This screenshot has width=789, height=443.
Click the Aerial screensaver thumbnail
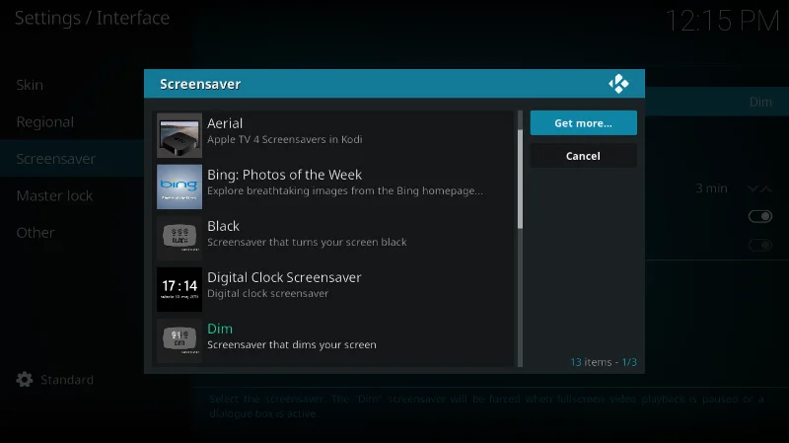pyautogui.click(x=179, y=135)
